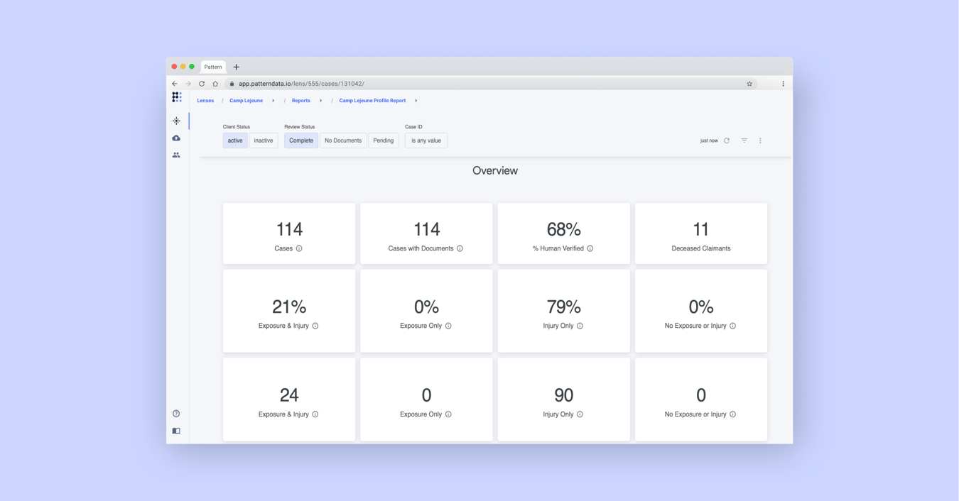Image resolution: width=959 pixels, height=501 pixels.
Task: Click the address bar lock icon
Action: [x=232, y=84]
